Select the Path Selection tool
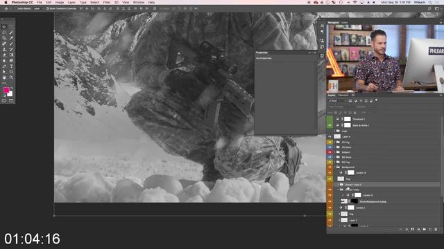444x249 pixels. point(4,72)
